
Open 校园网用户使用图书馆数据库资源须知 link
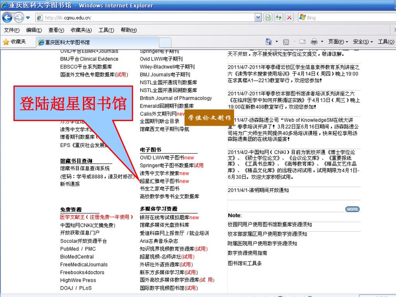coord(270,225)
